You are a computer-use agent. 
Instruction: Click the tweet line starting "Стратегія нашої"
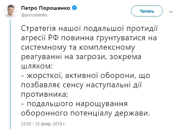89,29
